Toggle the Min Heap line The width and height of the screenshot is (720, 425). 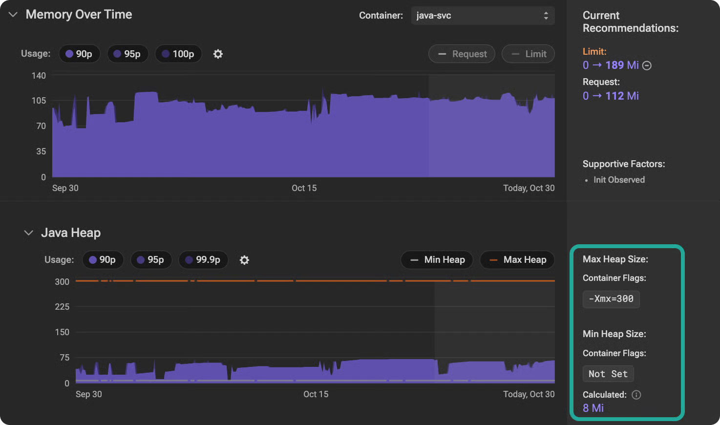(437, 260)
